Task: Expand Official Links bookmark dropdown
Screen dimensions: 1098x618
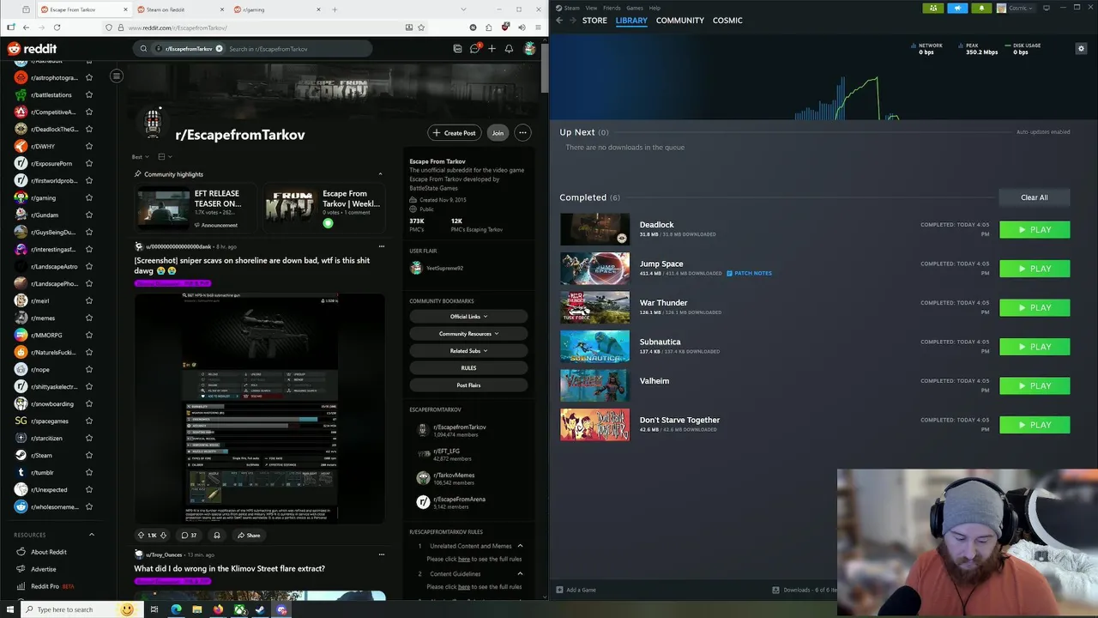Action: point(468,316)
